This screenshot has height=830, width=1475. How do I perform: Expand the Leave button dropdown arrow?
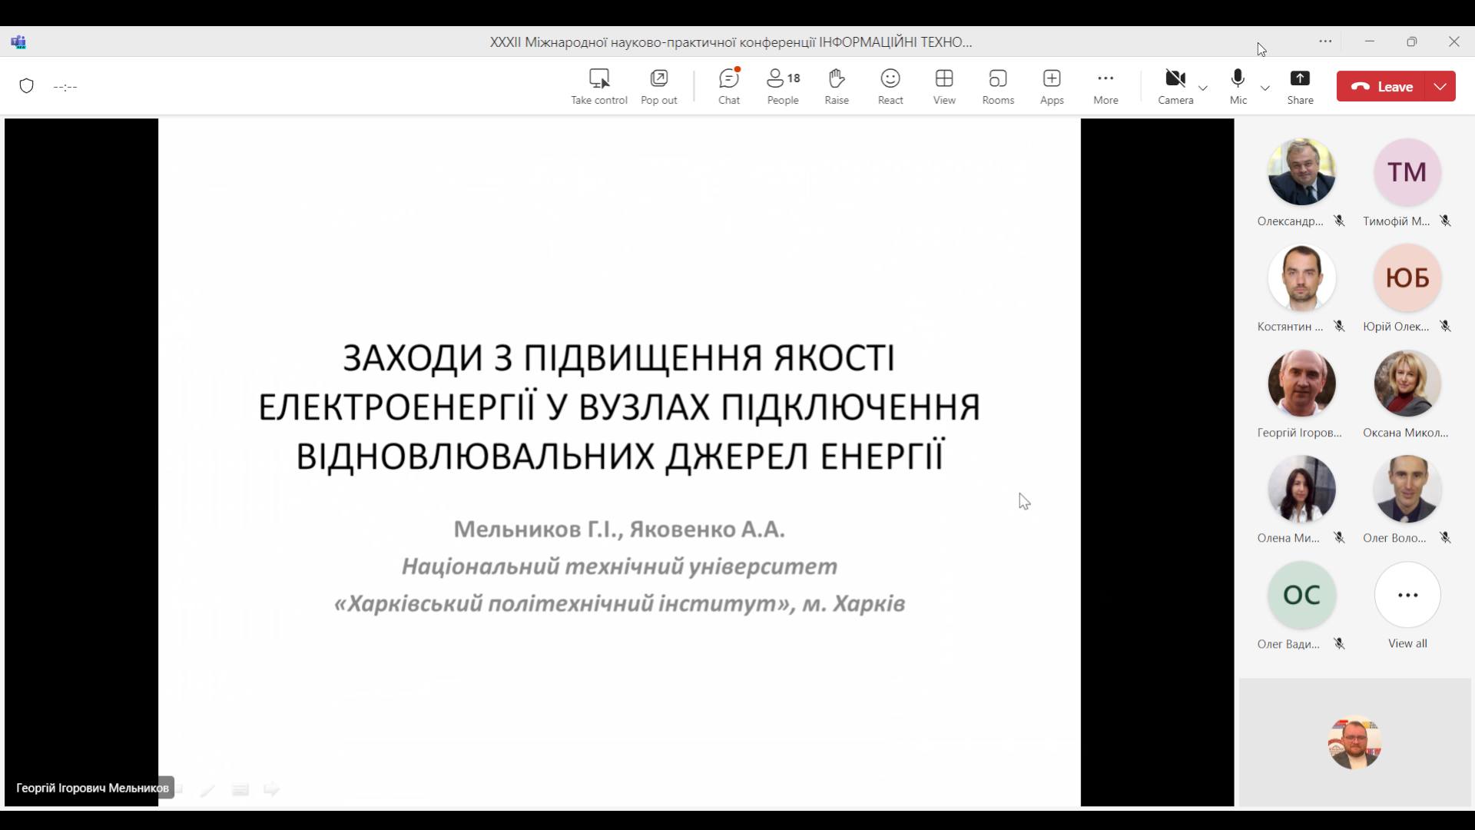coord(1440,86)
